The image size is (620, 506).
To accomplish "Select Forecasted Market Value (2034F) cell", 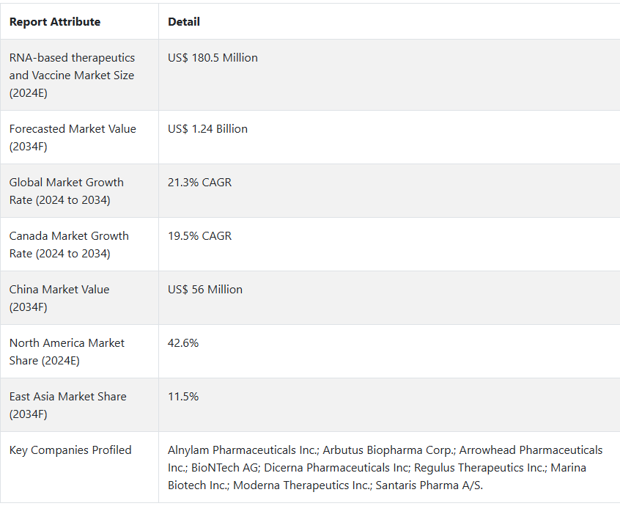I will [73, 137].
